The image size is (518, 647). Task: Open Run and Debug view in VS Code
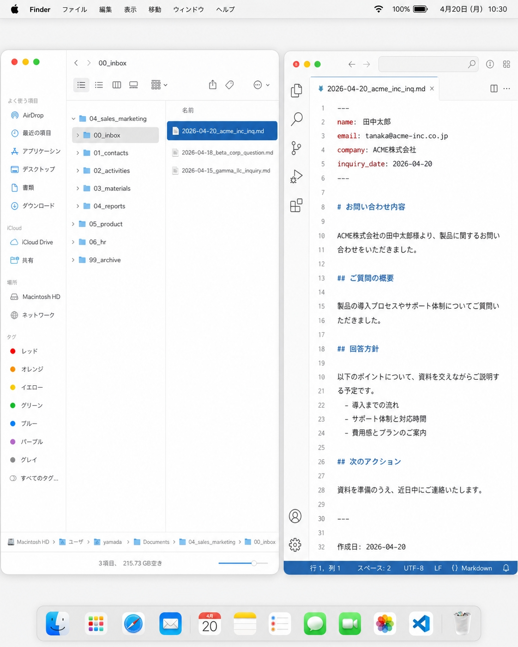coord(296,176)
